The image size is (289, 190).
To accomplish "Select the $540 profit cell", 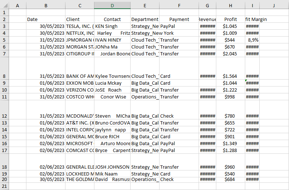I will pyautogui.click(x=230, y=174).
